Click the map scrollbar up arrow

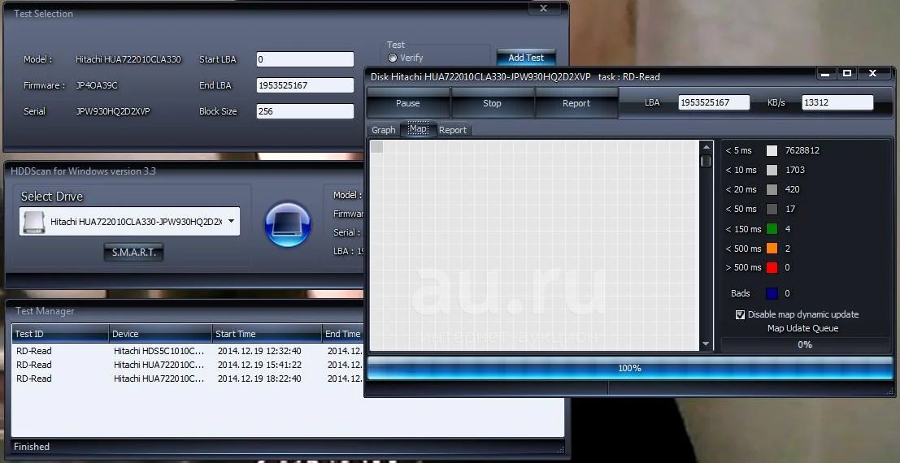tap(706, 148)
